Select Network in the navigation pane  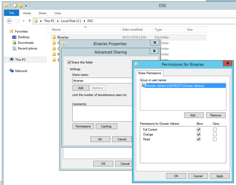point(21,71)
